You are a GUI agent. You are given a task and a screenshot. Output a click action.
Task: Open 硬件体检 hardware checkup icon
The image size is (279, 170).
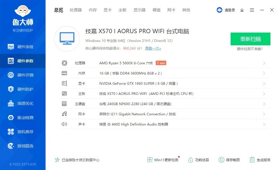11,47
